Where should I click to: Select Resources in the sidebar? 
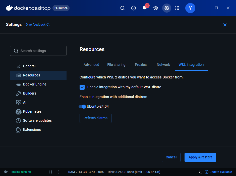point(38,75)
